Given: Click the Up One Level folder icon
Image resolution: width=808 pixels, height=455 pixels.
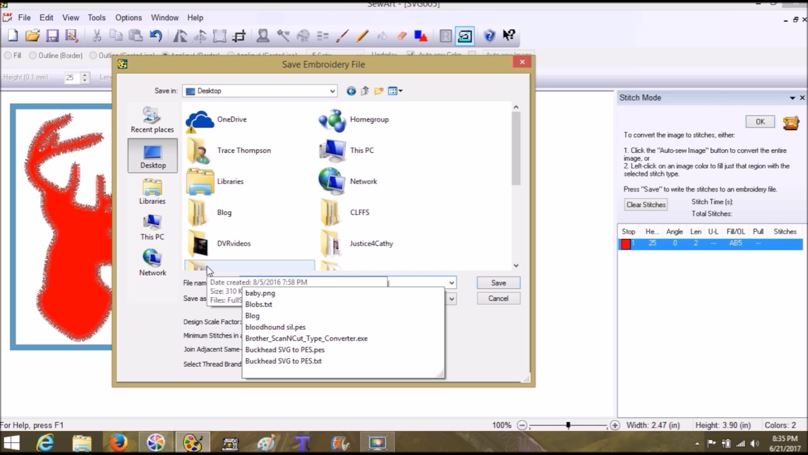Looking at the screenshot, I should [x=365, y=91].
